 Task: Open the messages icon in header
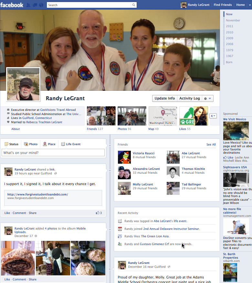[35, 5]
